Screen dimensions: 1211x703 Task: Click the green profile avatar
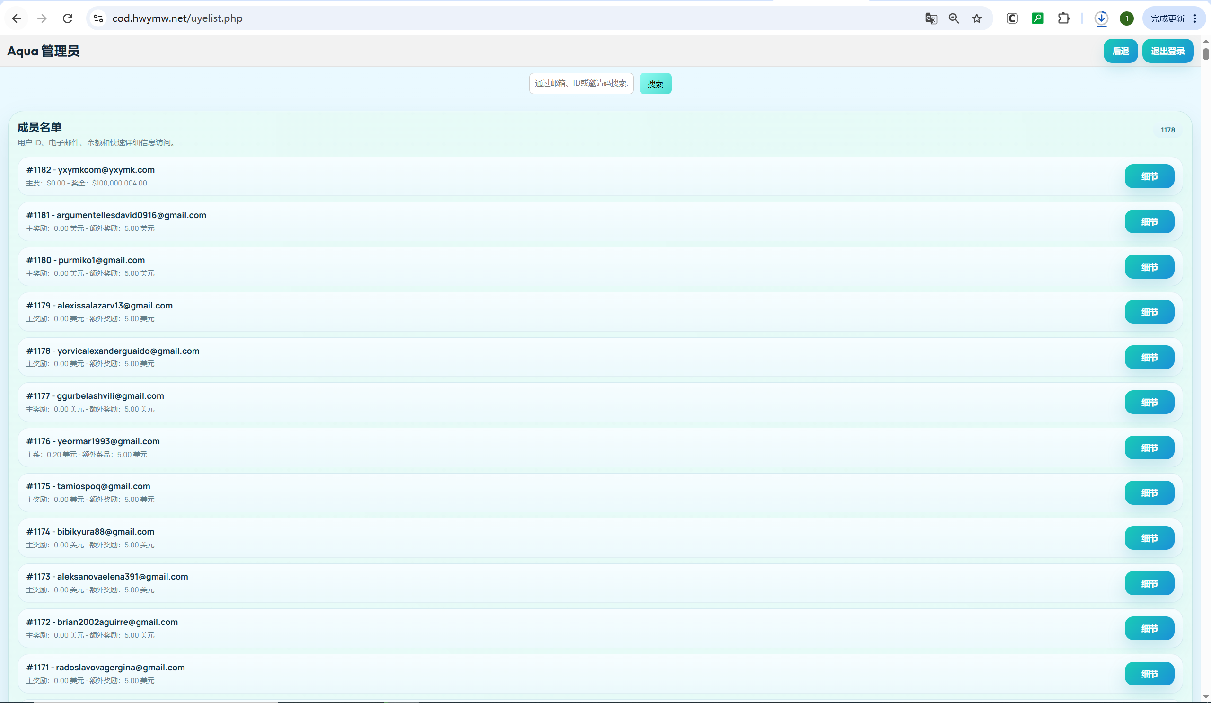(x=1127, y=18)
